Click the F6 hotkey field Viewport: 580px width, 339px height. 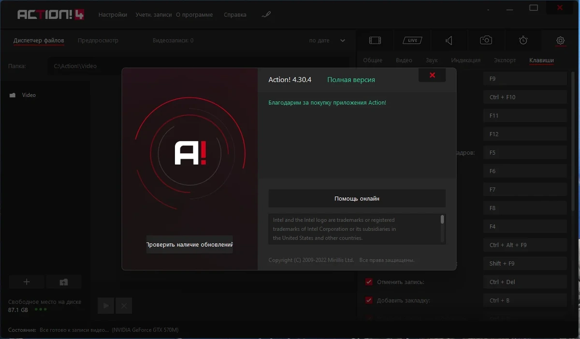525,171
